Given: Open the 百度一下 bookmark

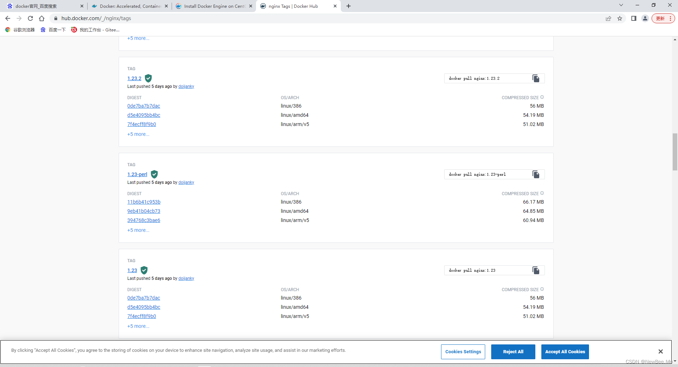Looking at the screenshot, I should tap(53, 30).
